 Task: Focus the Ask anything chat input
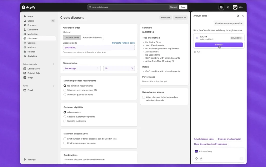[x=219, y=151]
